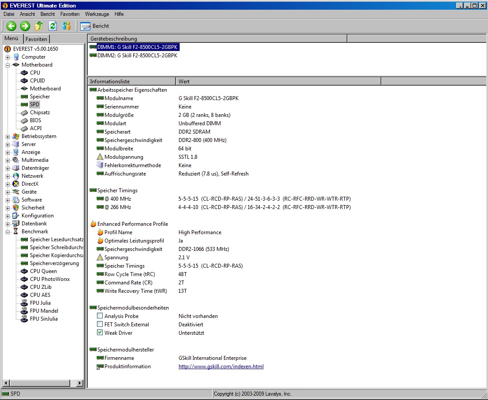Select the BIOS icon in tree
The width and height of the screenshot is (488, 400).
tap(24, 120)
